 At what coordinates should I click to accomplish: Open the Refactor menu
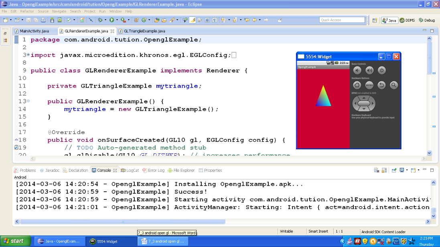27,11
